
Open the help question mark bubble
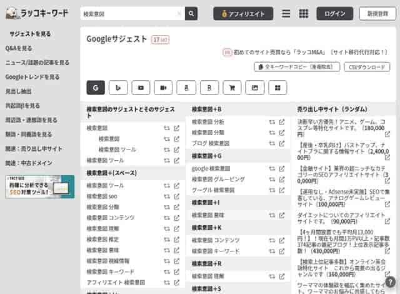[390, 282]
